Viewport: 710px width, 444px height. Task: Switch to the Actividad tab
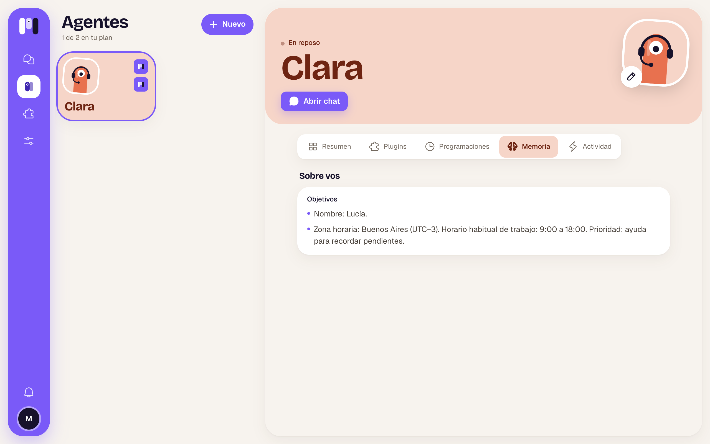[x=590, y=147]
